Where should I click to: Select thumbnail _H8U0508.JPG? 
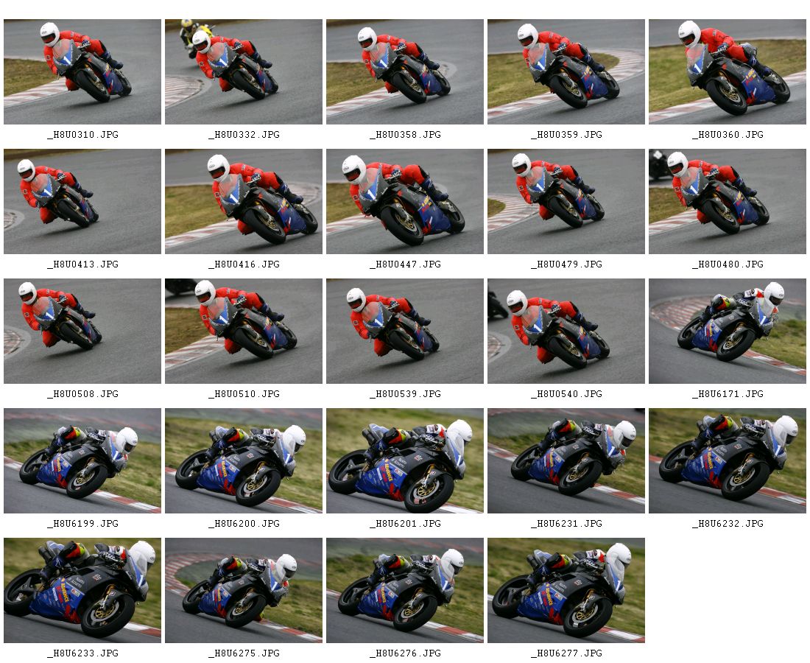point(82,331)
